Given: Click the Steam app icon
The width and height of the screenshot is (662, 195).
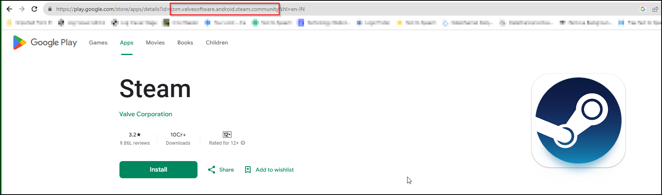Looking at the screenshot, I should pyautogui.click(x=578, y=121).
